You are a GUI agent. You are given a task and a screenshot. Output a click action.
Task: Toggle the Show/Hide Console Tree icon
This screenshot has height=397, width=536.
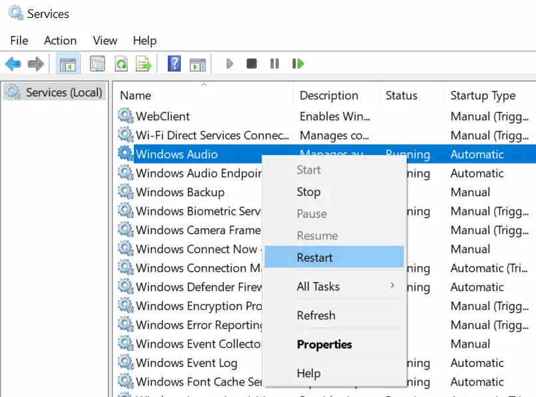[68, 64]
